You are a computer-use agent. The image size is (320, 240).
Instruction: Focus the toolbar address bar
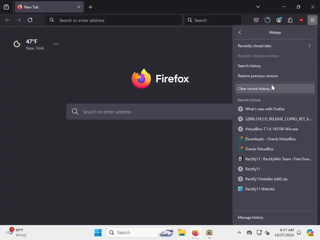coord(113,20)
